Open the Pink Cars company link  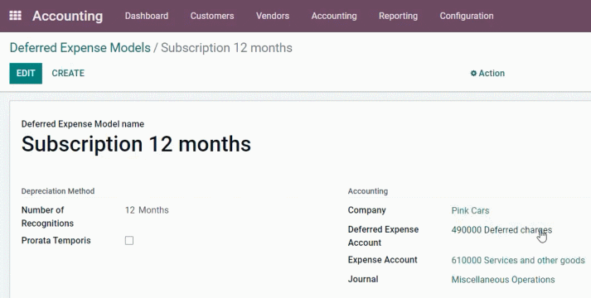click(x=470, y=211)
